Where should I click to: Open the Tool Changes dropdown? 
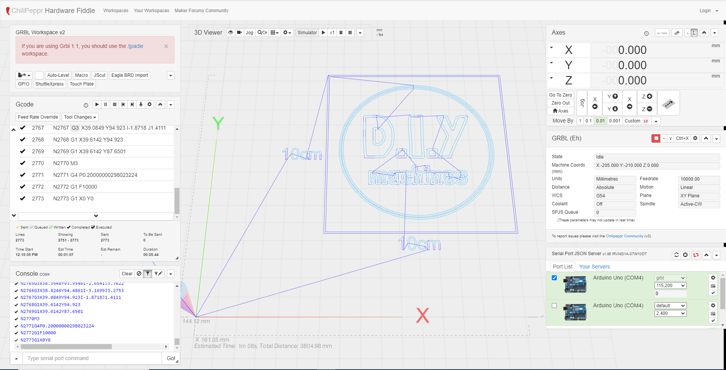(80, 117)
